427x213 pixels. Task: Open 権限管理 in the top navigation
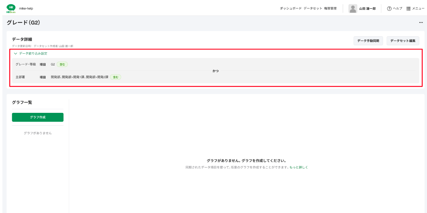point(330,9)
